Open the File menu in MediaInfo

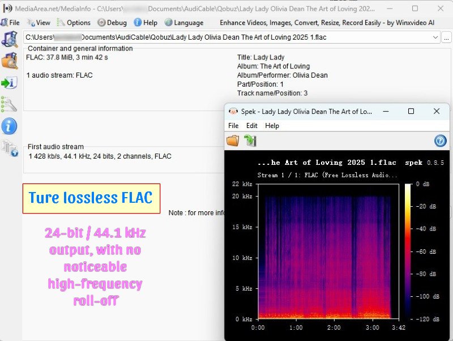10,23
